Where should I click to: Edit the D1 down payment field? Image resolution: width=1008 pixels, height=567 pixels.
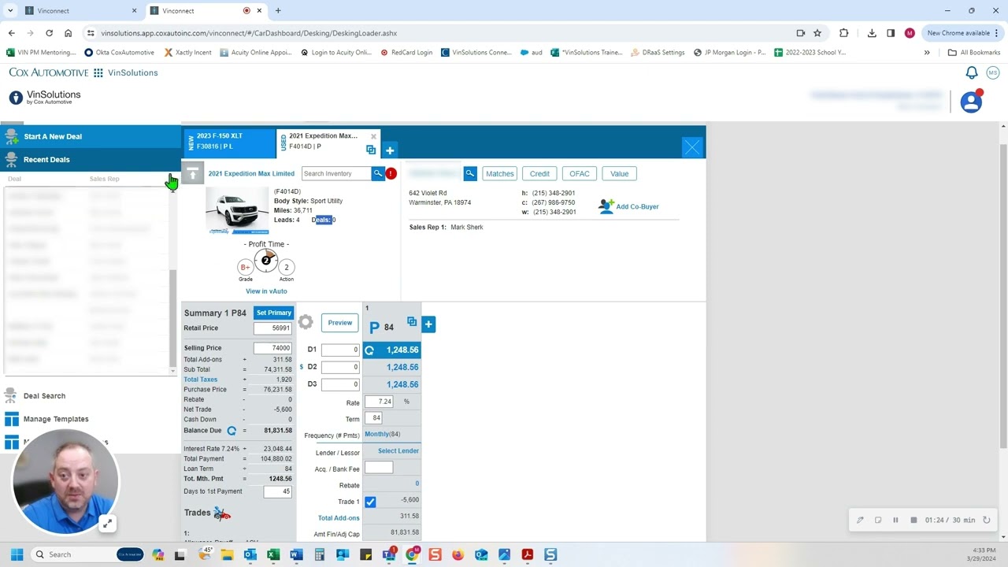click(340, 350)
